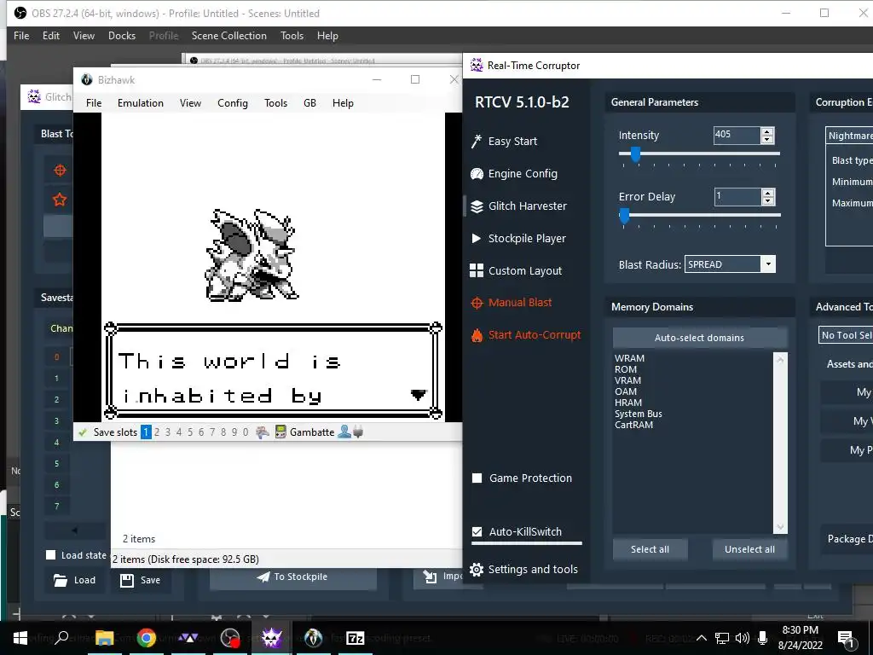This screenshot has width=873, height=655.
Task: Select CartRAM memory domain
Action: click(x=633, y=425)
